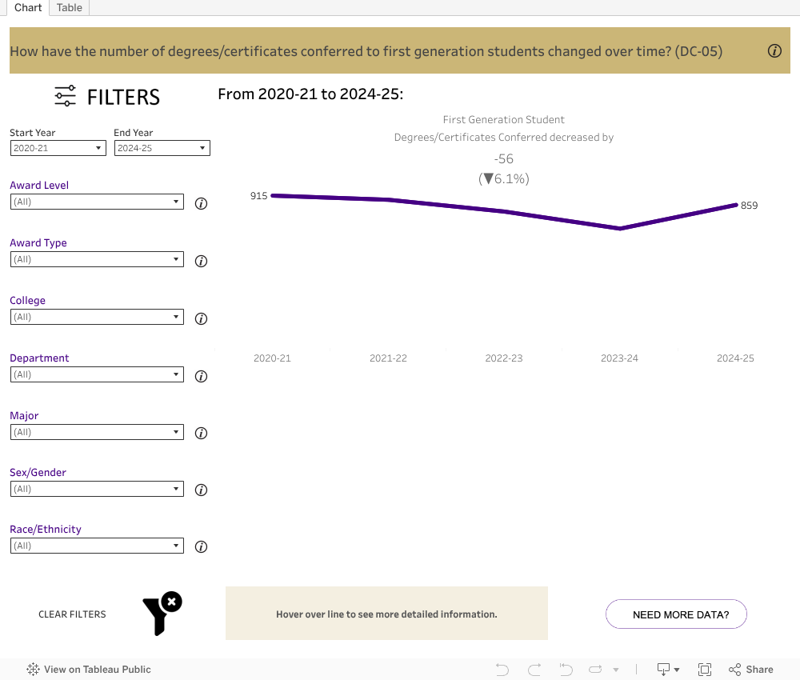Click the info icon beside the Major filter
The height and width of the screenshot is (680, 800).
pyautogui.click(x=202, y=434)
